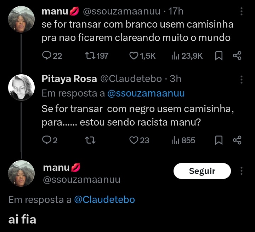255x232 pixels.
Task: Share Pitaya Rosa's reply
Action: pyautogui.click(x=237, y=140)
